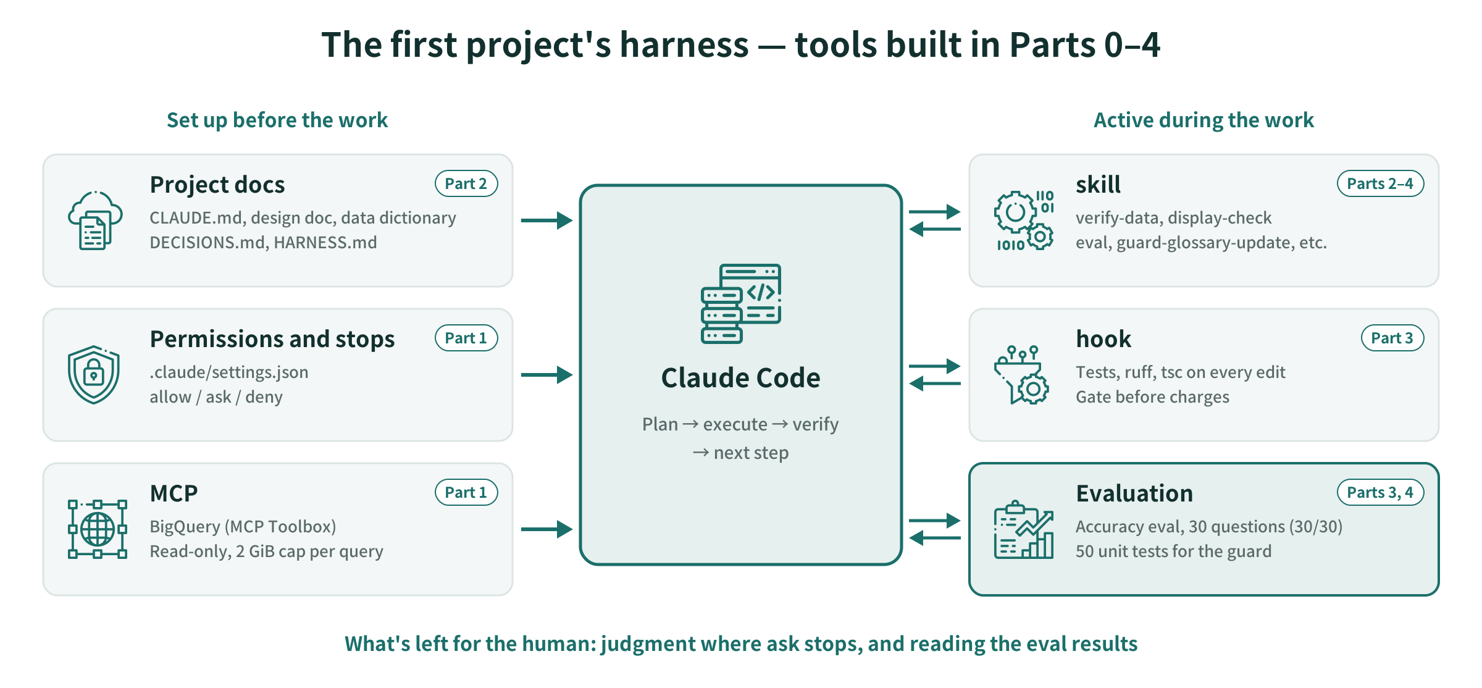1482x688 pixels.
Task: Click the Project docs cloud document icon
Action: pyautogui.click(x=95, y=220)
